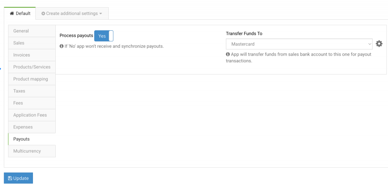
Task: Navigate to the Expenses tab
Action: click(32, 127)
